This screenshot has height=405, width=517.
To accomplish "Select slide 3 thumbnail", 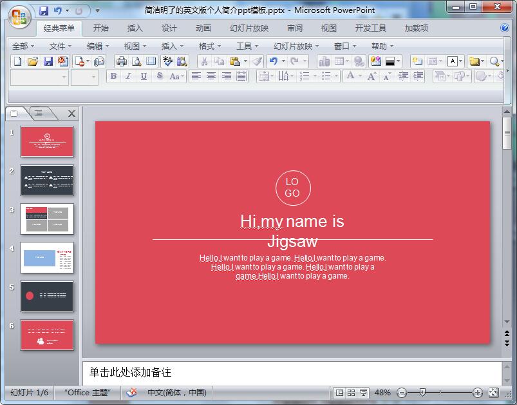I will pyautogui.click(x=47, y=219).
